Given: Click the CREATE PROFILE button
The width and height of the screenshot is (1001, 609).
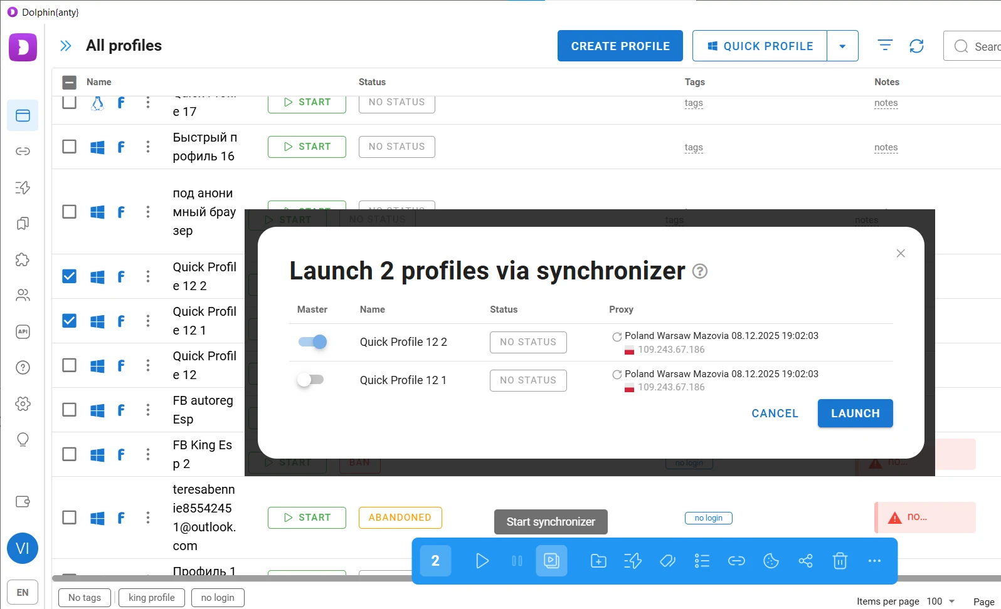Looking at the screenshot, I should (x=620, y=46).
